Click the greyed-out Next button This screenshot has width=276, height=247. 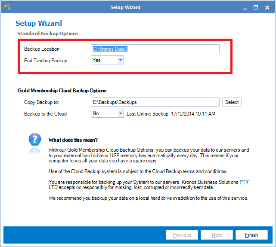[x=217, y=235]
